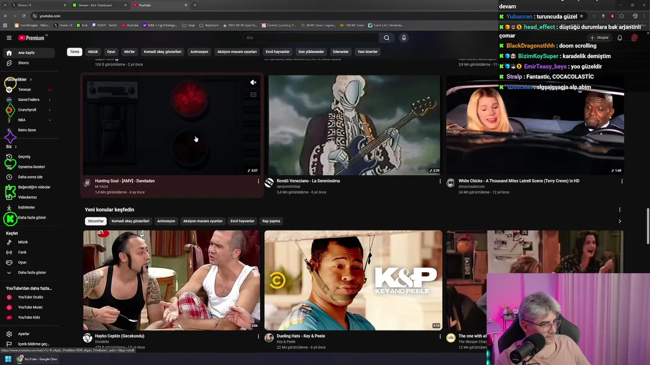Expand the Siz section chevron

pyautogui.click(x=16, y=147)
